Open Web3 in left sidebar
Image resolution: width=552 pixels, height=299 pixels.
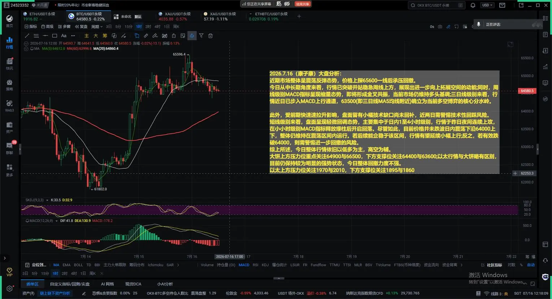point(9,106)
